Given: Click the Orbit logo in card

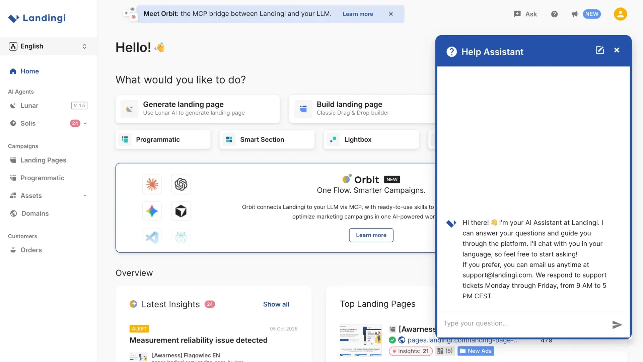Looking at the screenshot, I should tap(361, 179).
